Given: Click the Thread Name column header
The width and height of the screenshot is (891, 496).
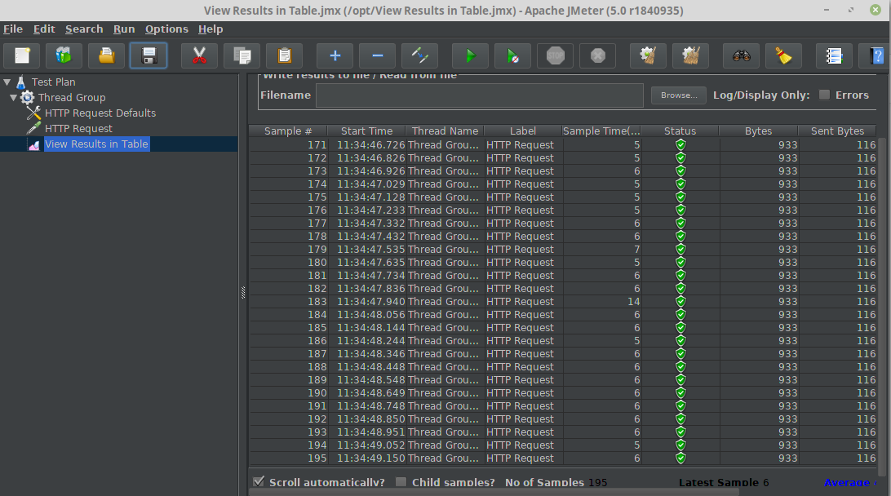Looking at the screenshot, I should (x=445, y=131).
